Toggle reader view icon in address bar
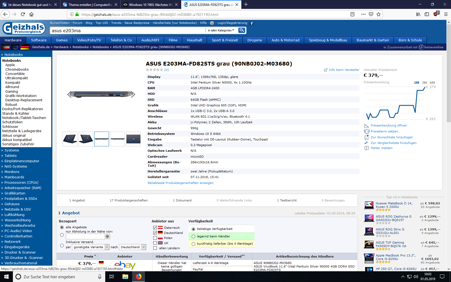 coord(352,14)
